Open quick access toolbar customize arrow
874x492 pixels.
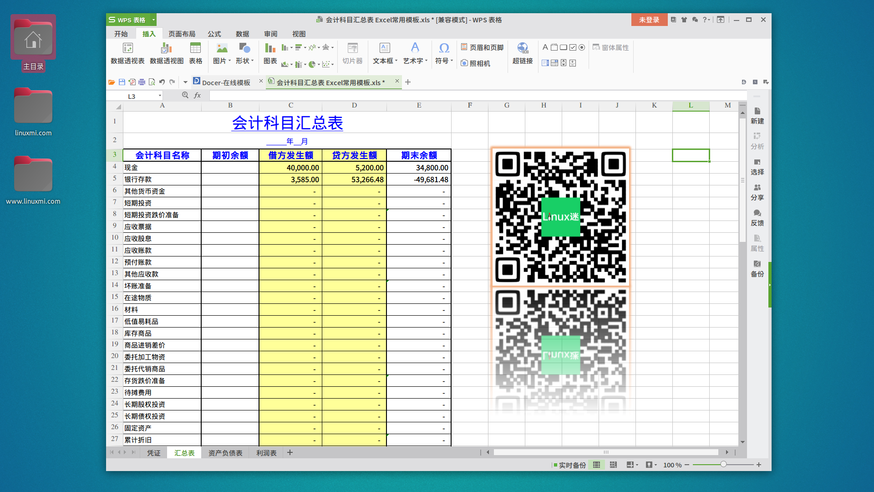click(185, 82)
